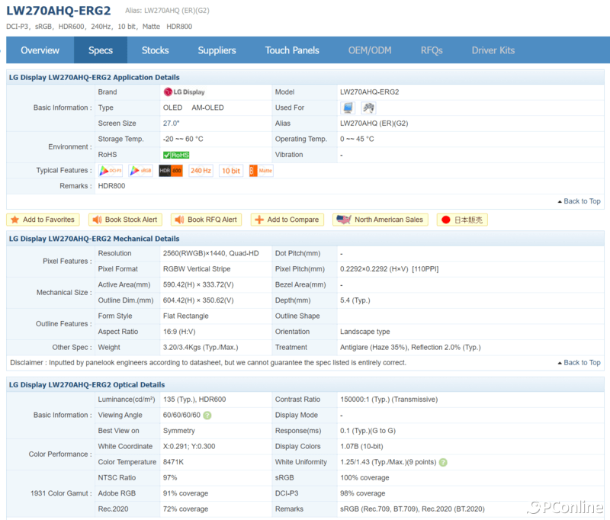The height and width of the screenshot is (520, 610).
Task: Click the RGBW Vertical Stripe pixel format value
Action: 197,269
